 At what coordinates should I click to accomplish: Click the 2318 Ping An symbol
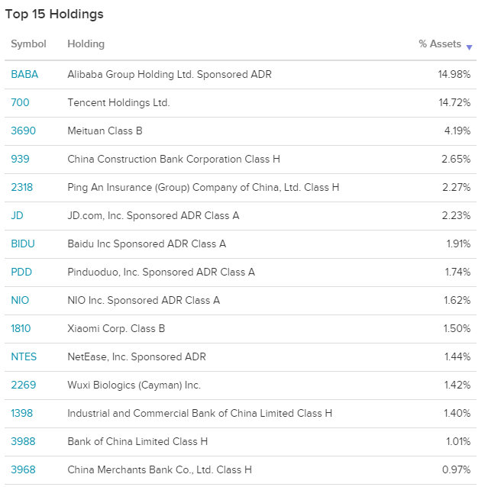(x=22, y=188)
